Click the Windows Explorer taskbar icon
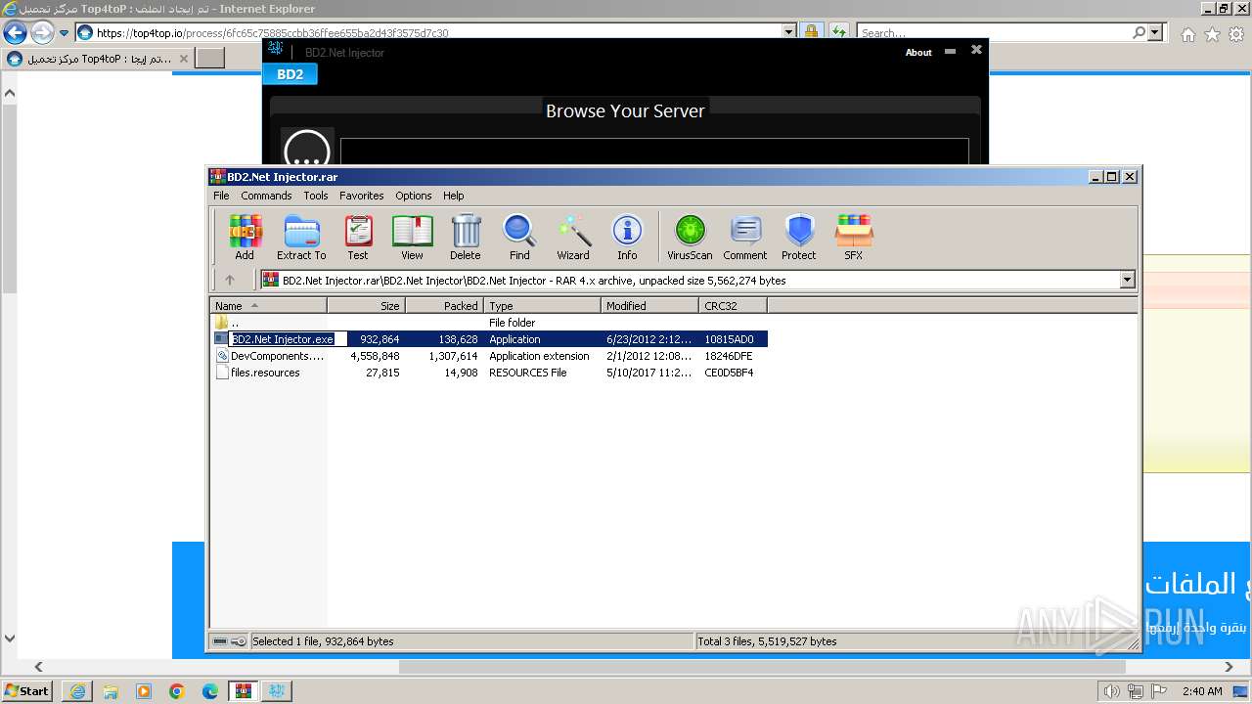Image resolution: width=1252 pixels, height=704 pixels. point(111,691)
